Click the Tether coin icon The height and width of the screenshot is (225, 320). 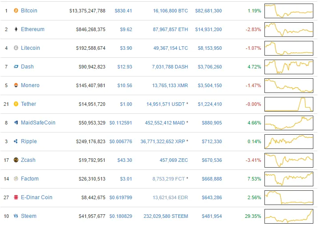click(16, 104)
